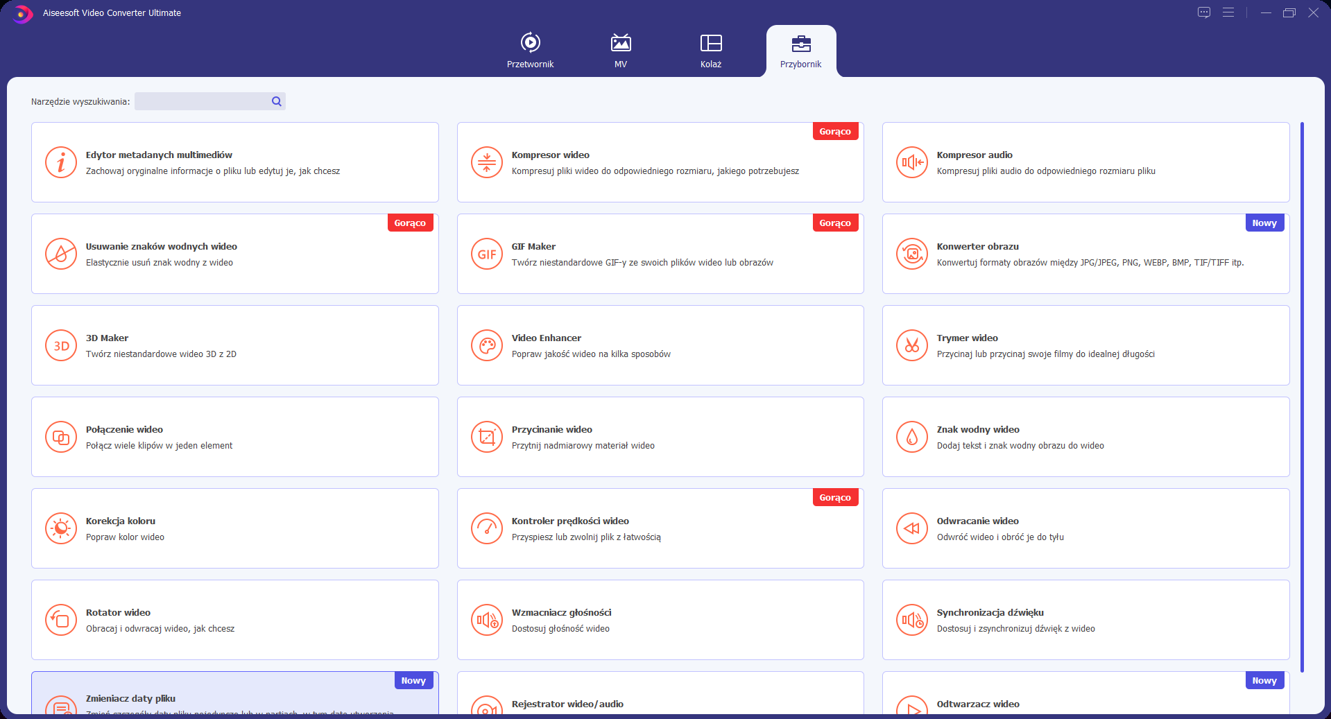Open the hamburger menu in title bar

coord(1228,12)
